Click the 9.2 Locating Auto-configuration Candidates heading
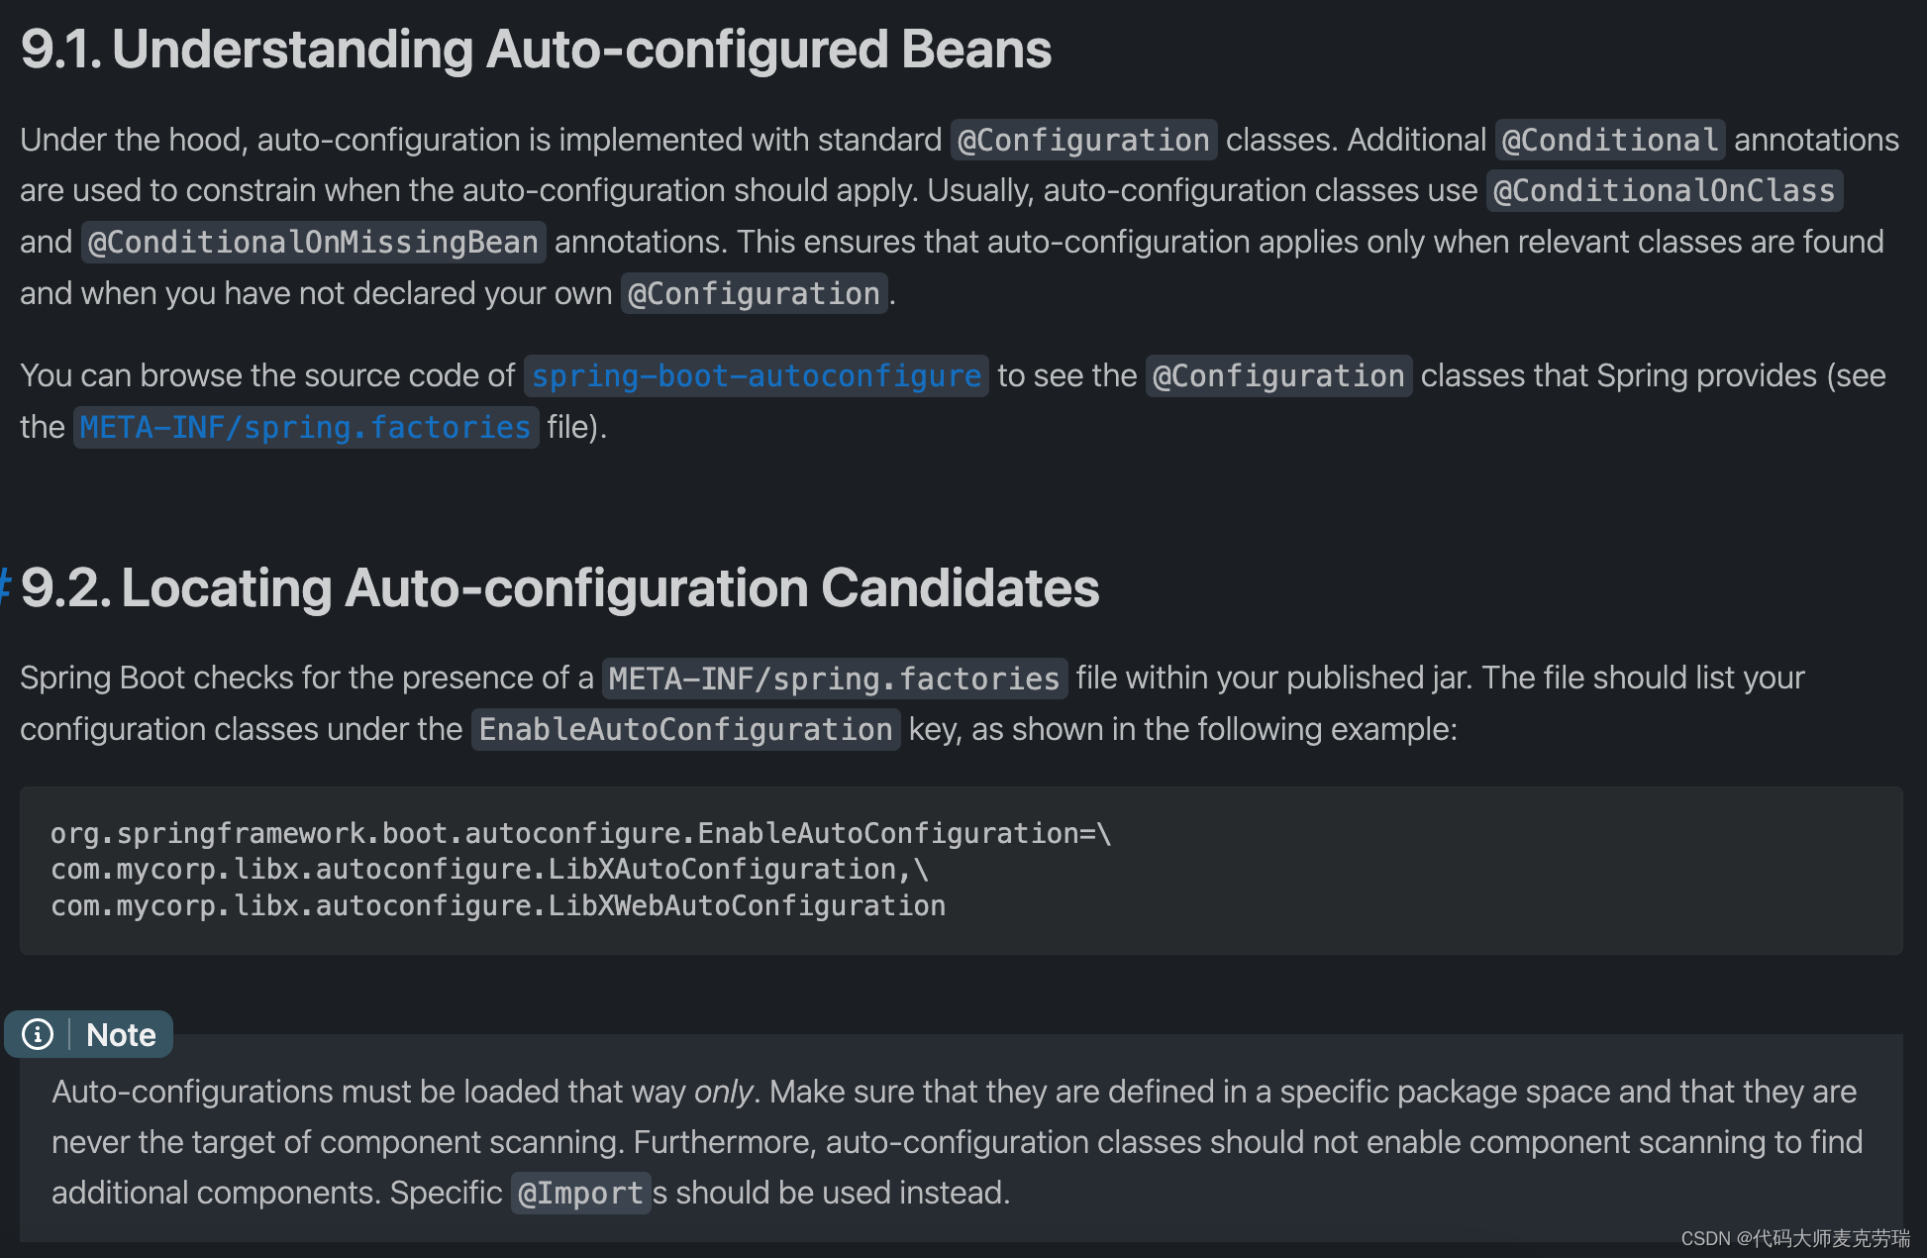Viewport: 1927px width, 1258px height. pyautogui.click(x=559, y=587)
